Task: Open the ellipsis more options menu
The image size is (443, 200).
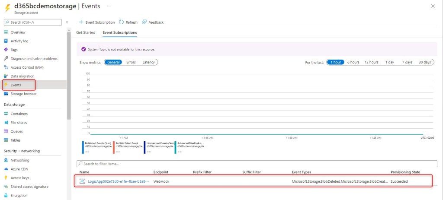Action: [x=109, y=6]
